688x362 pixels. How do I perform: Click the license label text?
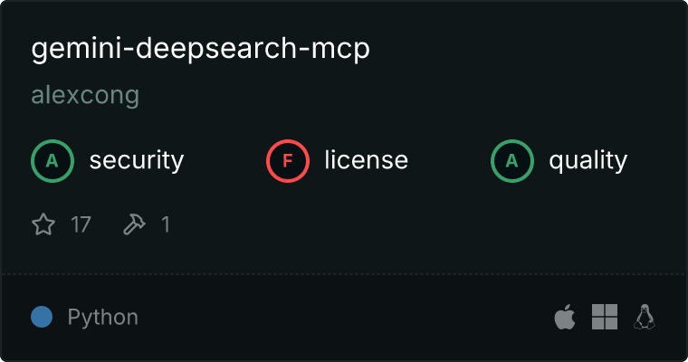(x=367, y=159)
